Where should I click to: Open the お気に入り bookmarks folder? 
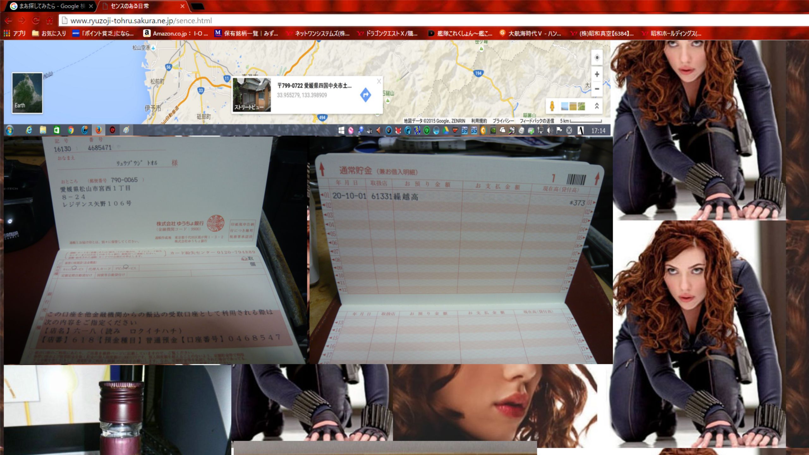tap(49, 33)
